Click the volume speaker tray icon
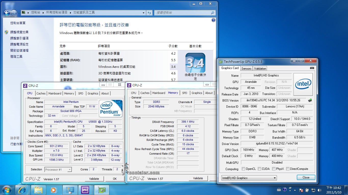Image resolution: width=348 pixels, height=195 pixels. tap(319, 190)
